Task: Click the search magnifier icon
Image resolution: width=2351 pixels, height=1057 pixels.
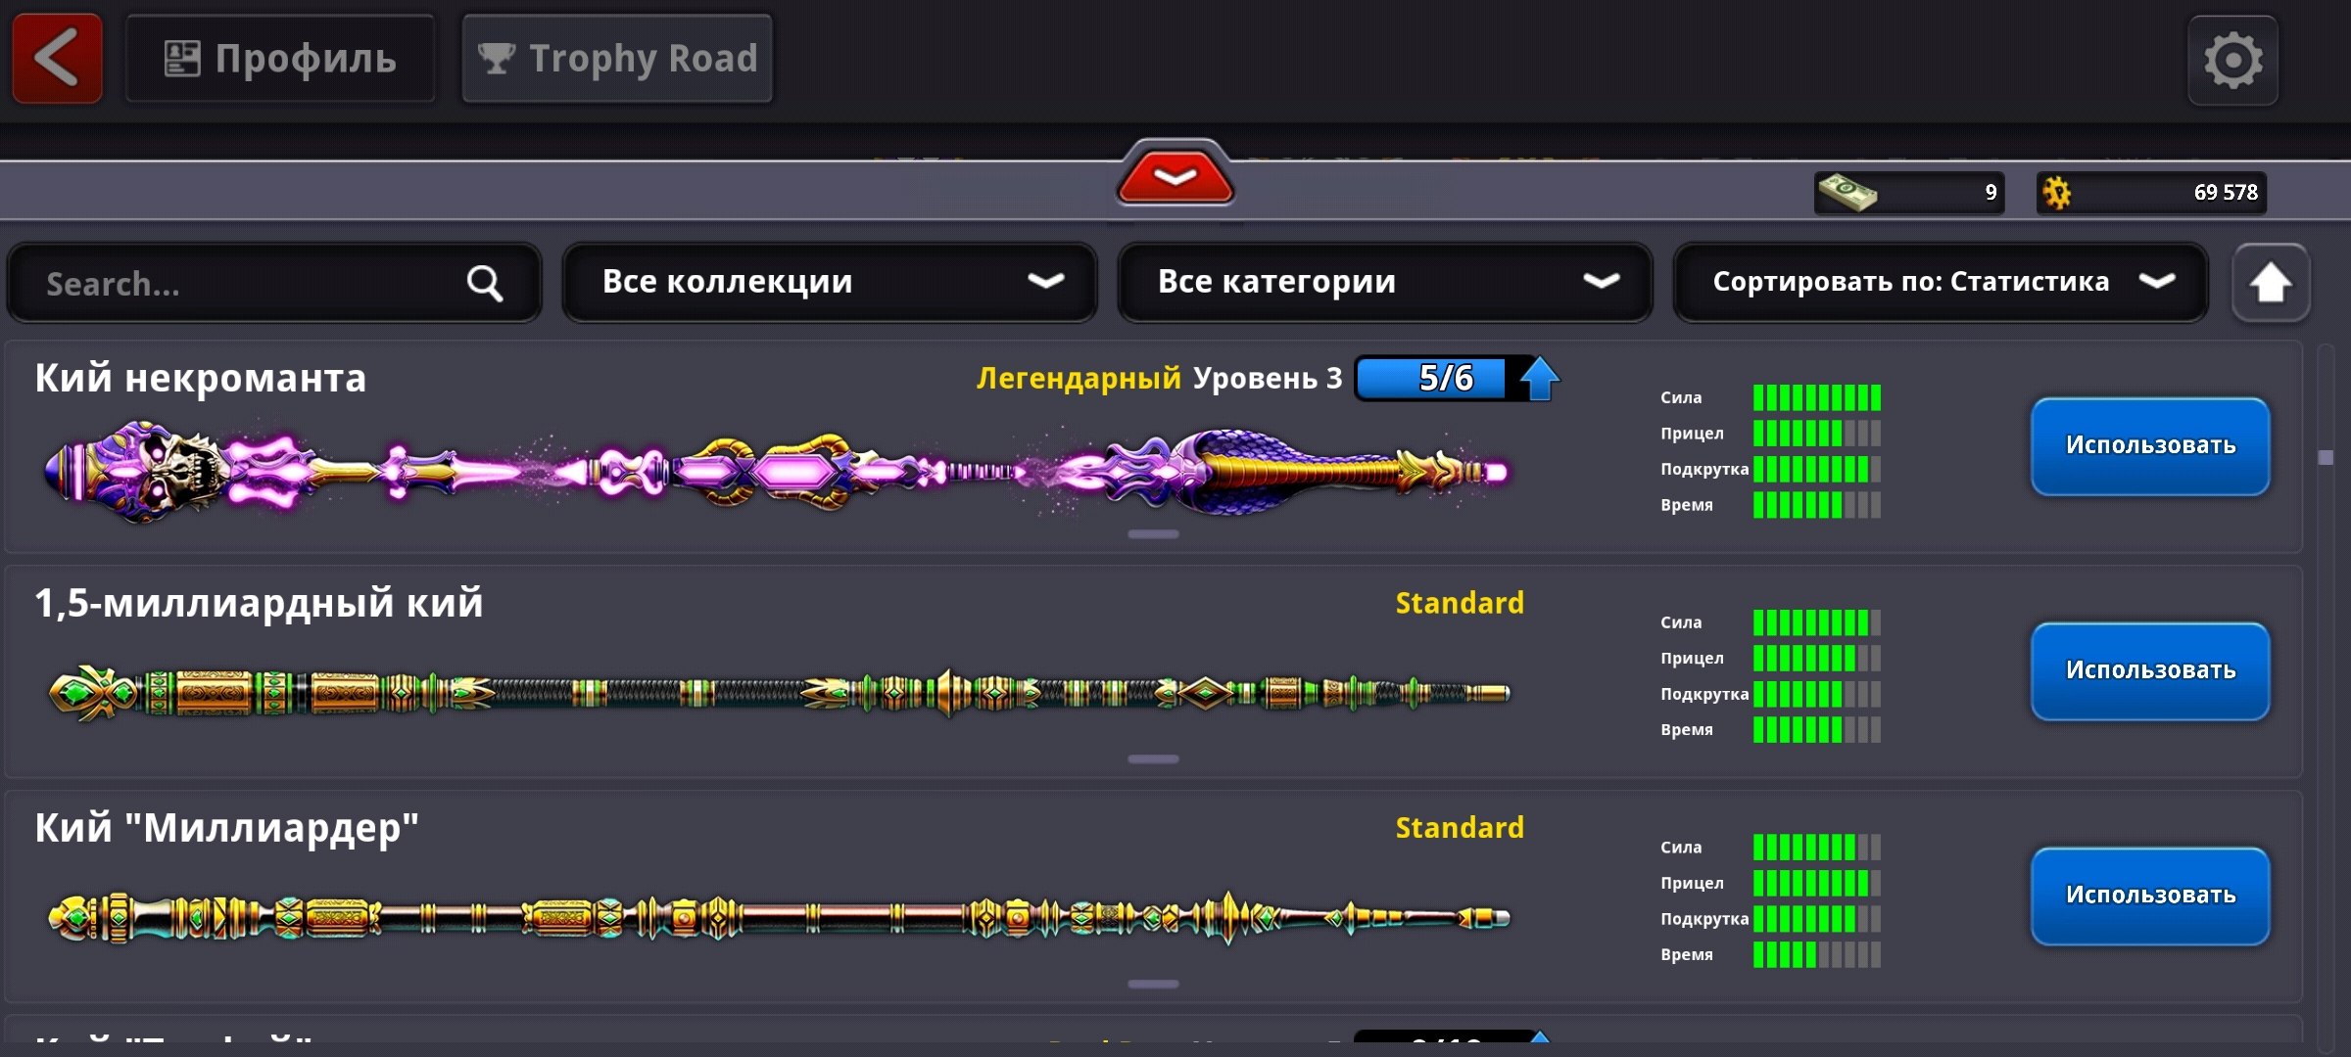Action: 485,284
